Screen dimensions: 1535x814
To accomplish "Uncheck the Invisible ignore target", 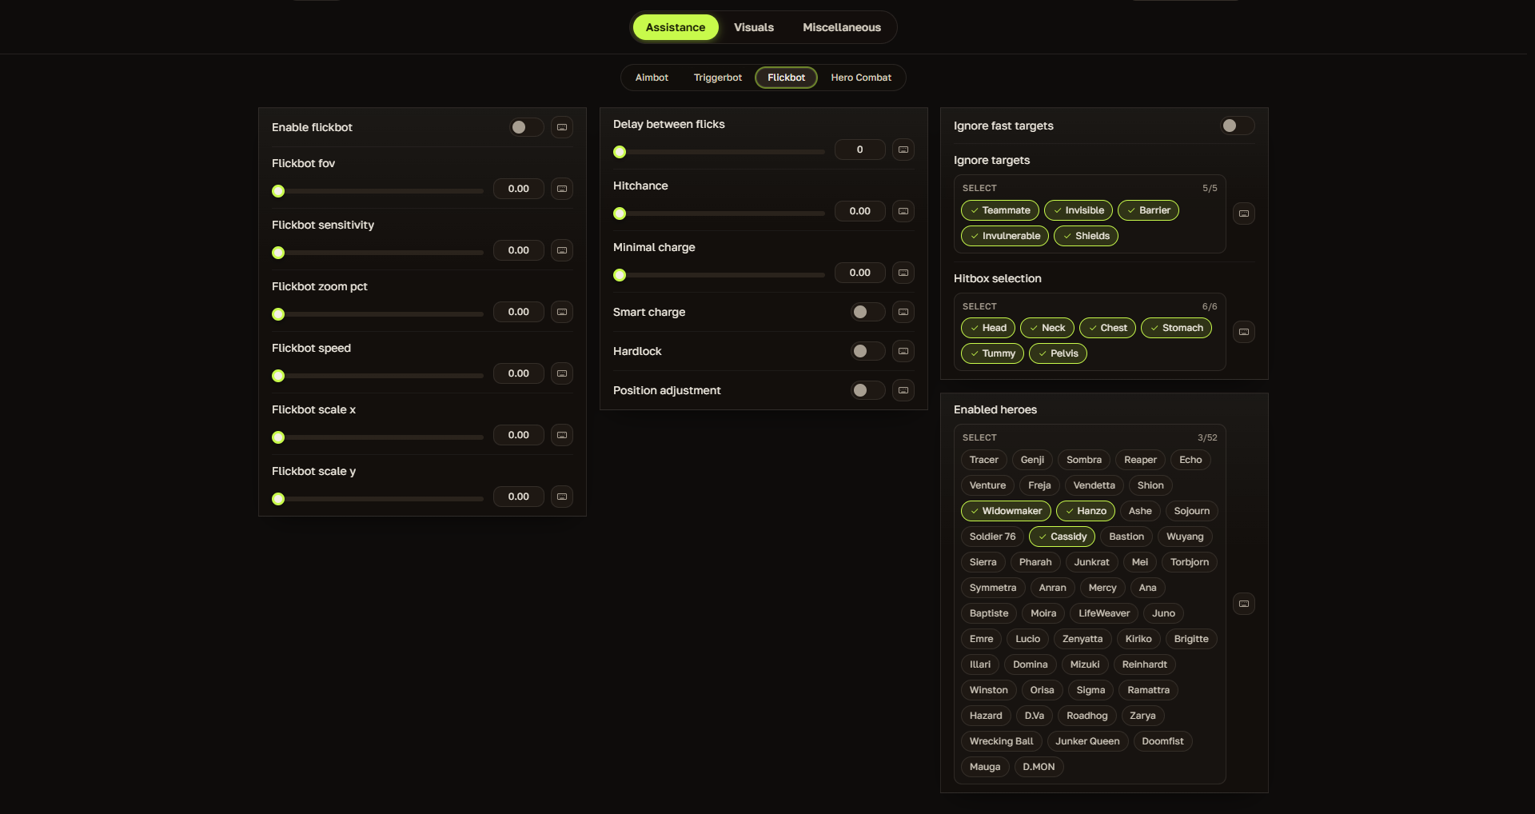I will (x=1078, y=210).
